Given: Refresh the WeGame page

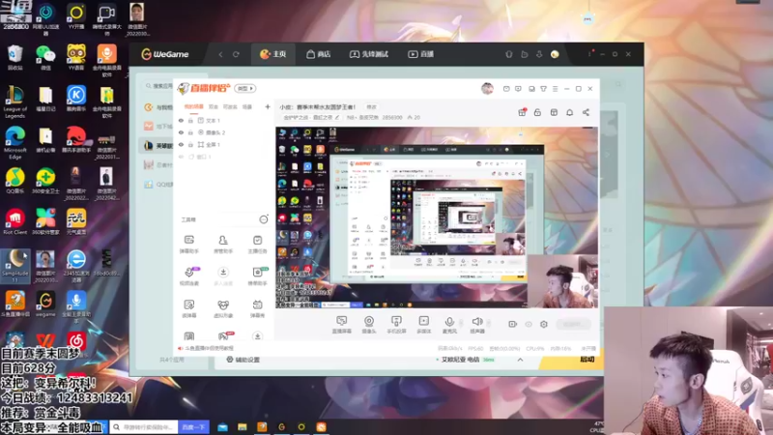Looking at the screenshot, I should tap(236, 54).
